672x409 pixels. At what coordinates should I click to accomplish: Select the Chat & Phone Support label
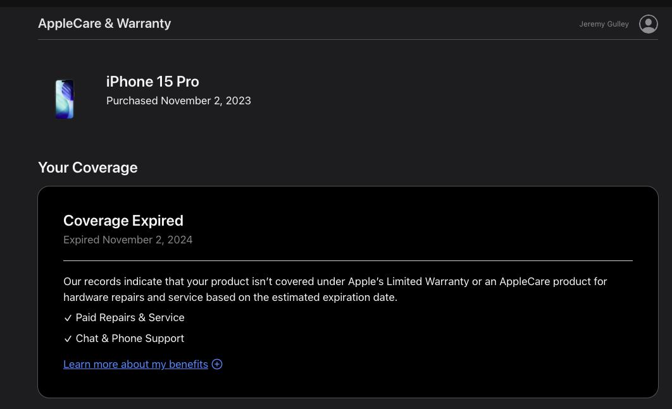130,338
